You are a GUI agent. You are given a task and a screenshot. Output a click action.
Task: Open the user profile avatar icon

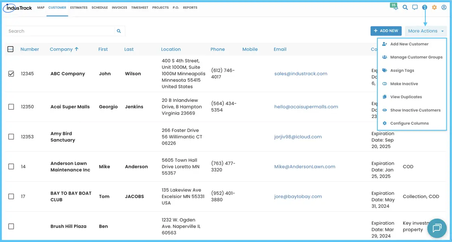tap(444, 7)
